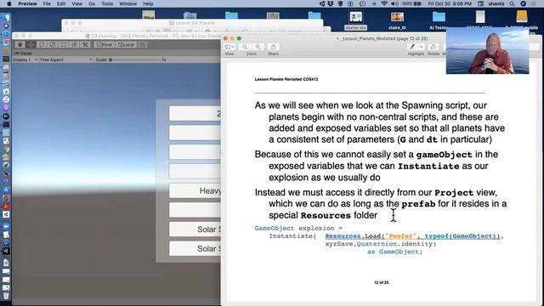Open the shamis user menu
Viewport: 544px width, 306px height.
[496, 3]
